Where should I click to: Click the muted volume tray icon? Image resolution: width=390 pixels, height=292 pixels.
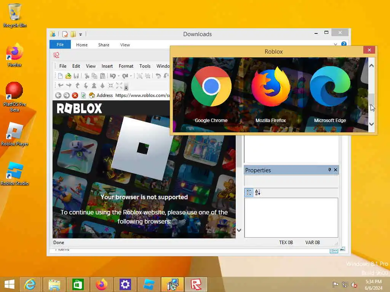[x=354, y=285]
